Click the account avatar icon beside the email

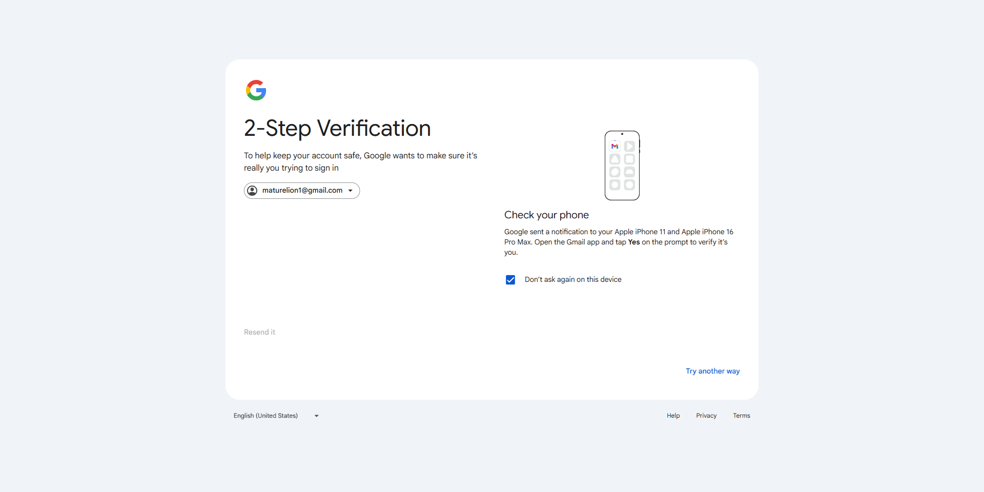(x=252, y=191)
